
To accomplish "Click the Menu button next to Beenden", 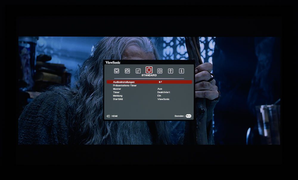I will click(x=189, y=116).
